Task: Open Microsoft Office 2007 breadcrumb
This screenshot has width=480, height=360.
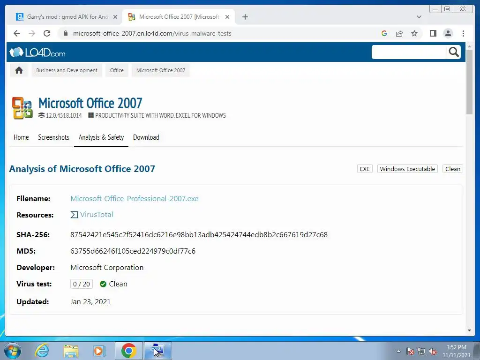Action: click(x=161, y=70)
